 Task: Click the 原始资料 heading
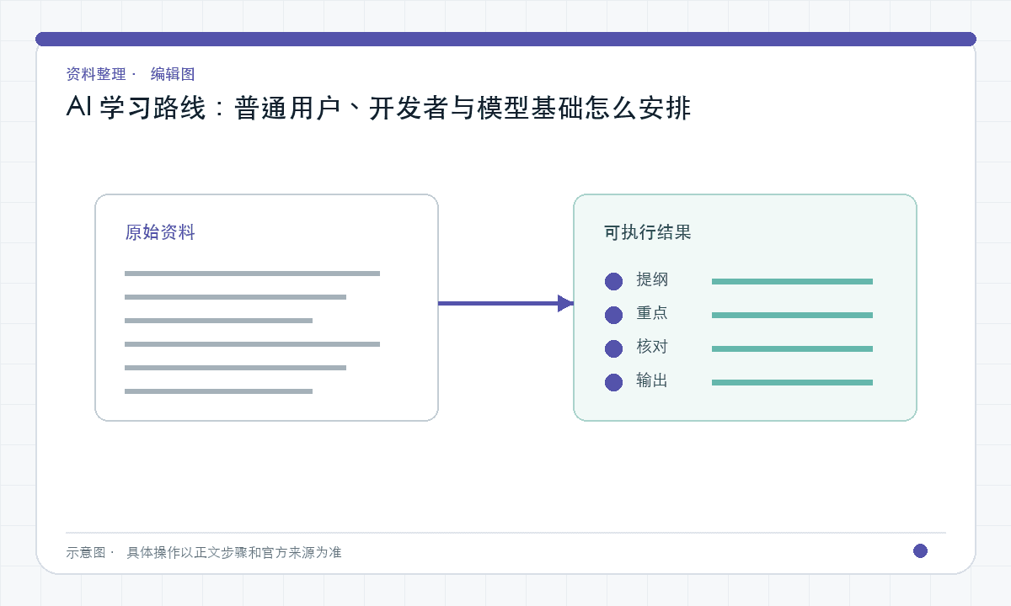coord(160,233)
